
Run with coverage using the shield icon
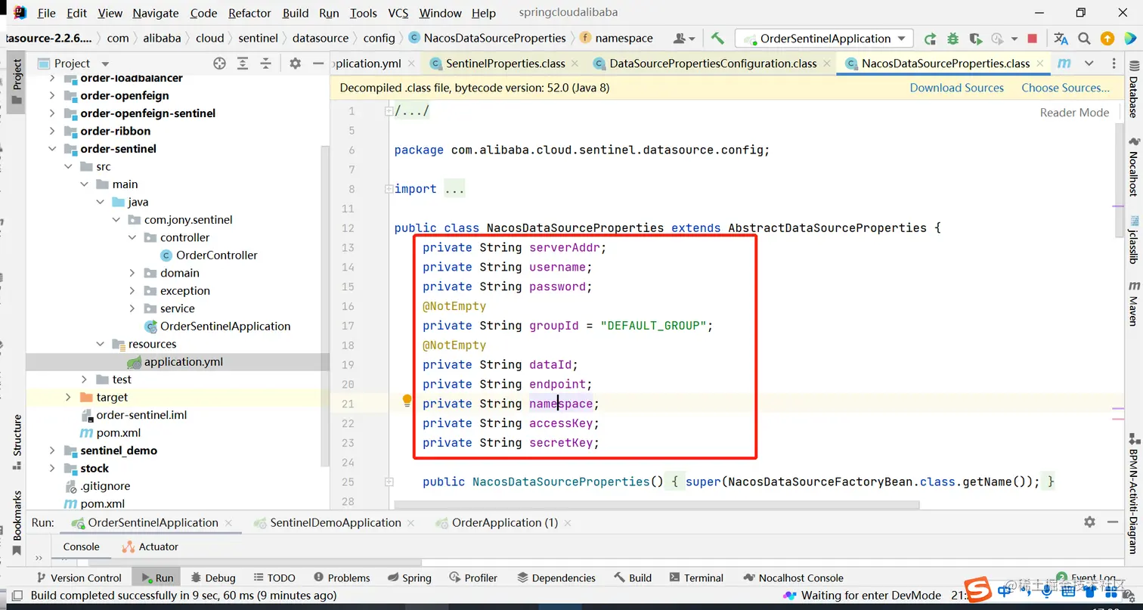975,39
